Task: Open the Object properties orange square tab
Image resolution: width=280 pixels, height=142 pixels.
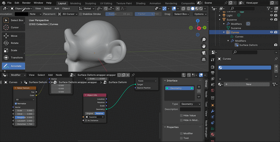Action: 212,105
